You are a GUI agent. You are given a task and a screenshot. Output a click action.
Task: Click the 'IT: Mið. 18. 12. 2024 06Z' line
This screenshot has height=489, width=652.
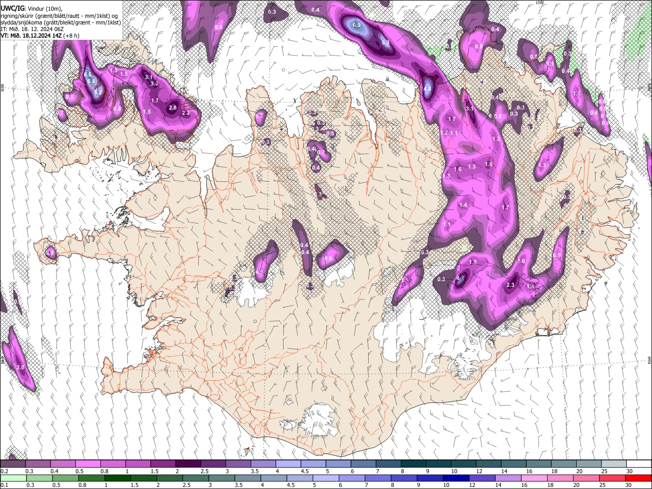pos(32,29)
